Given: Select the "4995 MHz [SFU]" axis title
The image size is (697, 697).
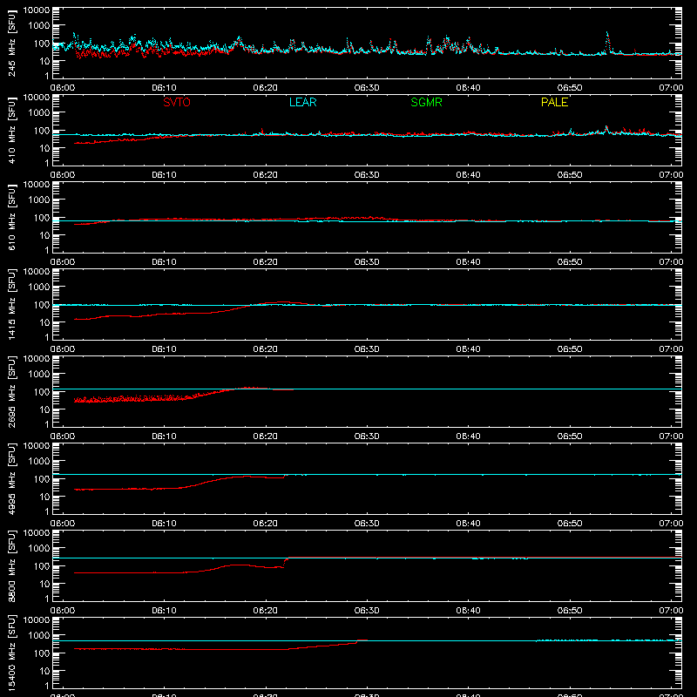Looking at the screenshot, I should pos(12,478).
